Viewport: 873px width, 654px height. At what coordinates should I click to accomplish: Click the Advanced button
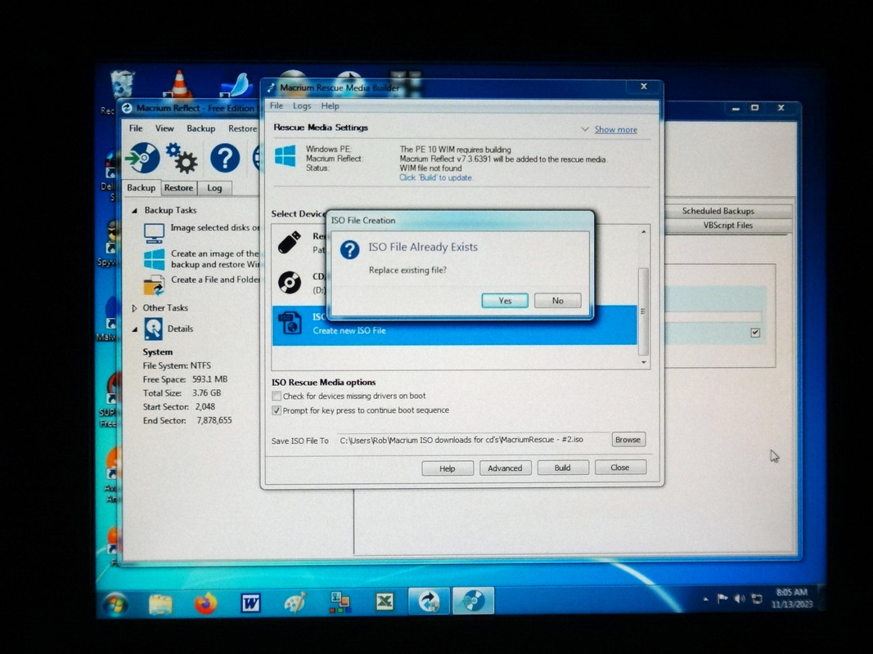[505, 468]
